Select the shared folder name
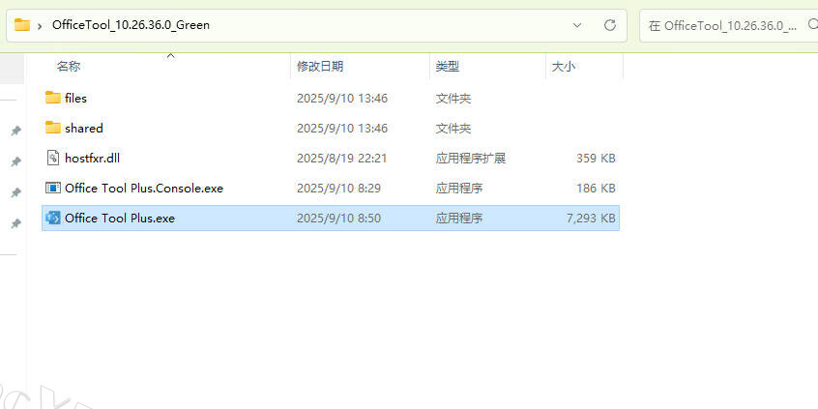 coord(84,129)
